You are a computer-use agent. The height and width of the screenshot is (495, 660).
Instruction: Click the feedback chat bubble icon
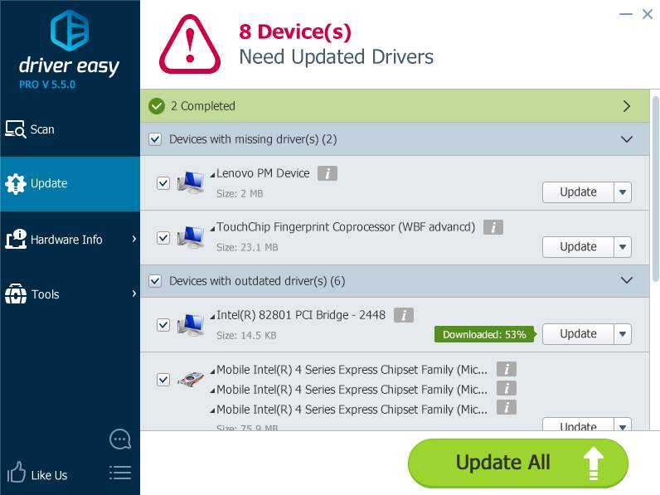[119, 439]
